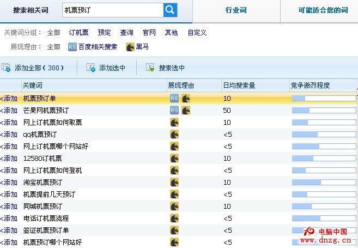Viewport: 358px width, 248px height.
Task: Click the black horse icon in 芒果网机票预订 row
Action: pyautogui.click(x=186, y=111)
